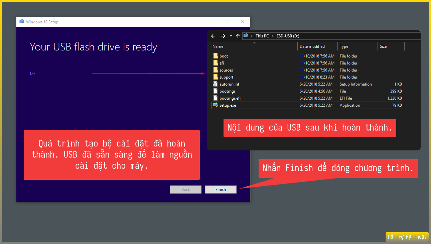Open recent locations dropdown arrow
Viewport: 431px width, 244px height.
231,36
